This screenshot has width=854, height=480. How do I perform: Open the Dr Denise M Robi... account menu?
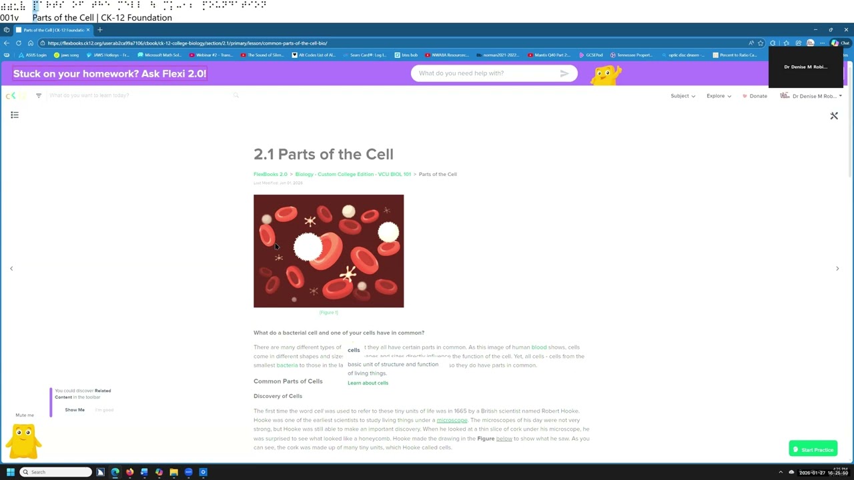click(x=811, y=96)
